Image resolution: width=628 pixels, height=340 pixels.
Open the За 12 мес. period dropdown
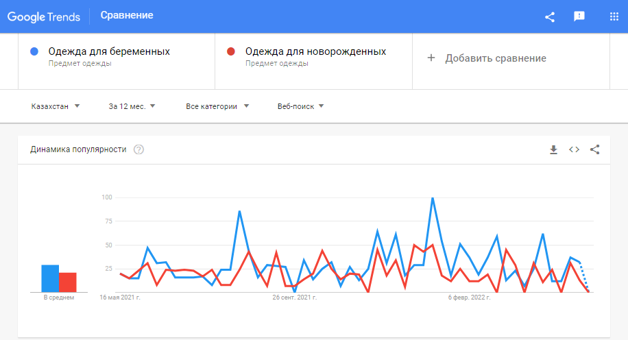[x=132, y=106]
